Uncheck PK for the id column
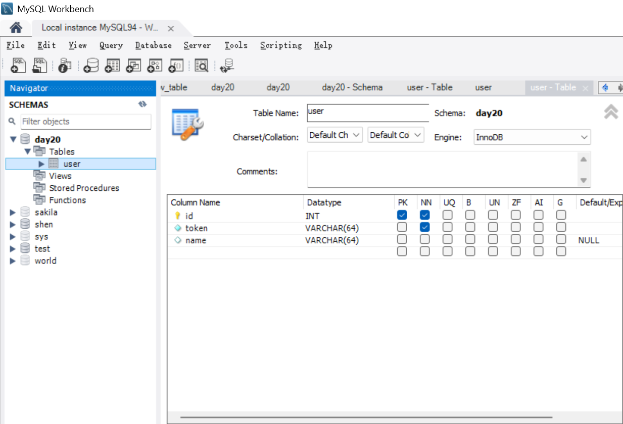623x424 pixels. [x=402, y=215]
